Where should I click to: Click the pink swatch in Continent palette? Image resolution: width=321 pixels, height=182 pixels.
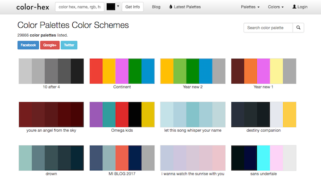tap(122, 71)
